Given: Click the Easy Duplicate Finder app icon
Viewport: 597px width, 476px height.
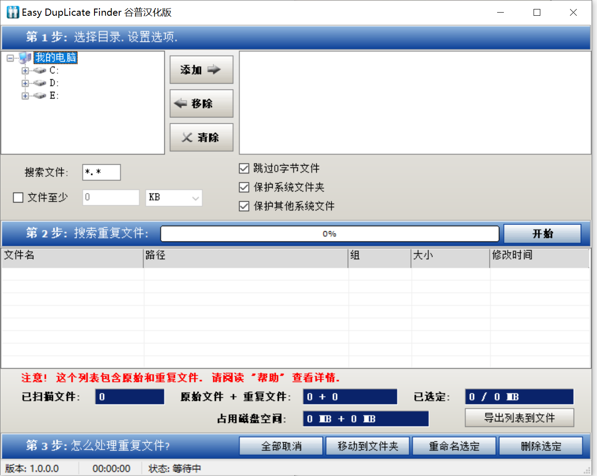Looking at the screenshot, I should [x=13, y=12].
